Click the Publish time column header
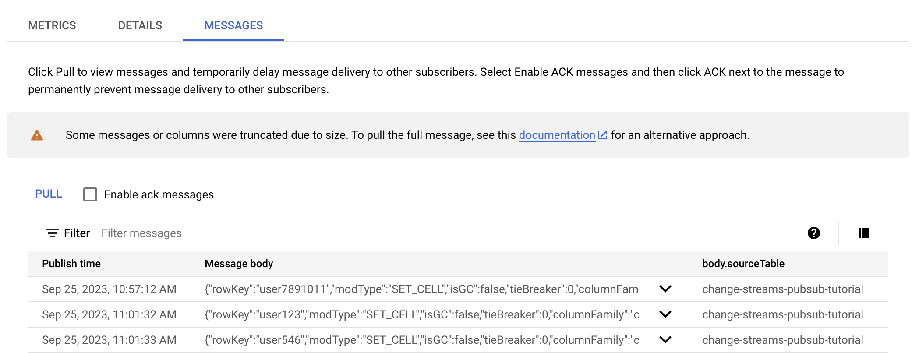 (x=71, y=264)
